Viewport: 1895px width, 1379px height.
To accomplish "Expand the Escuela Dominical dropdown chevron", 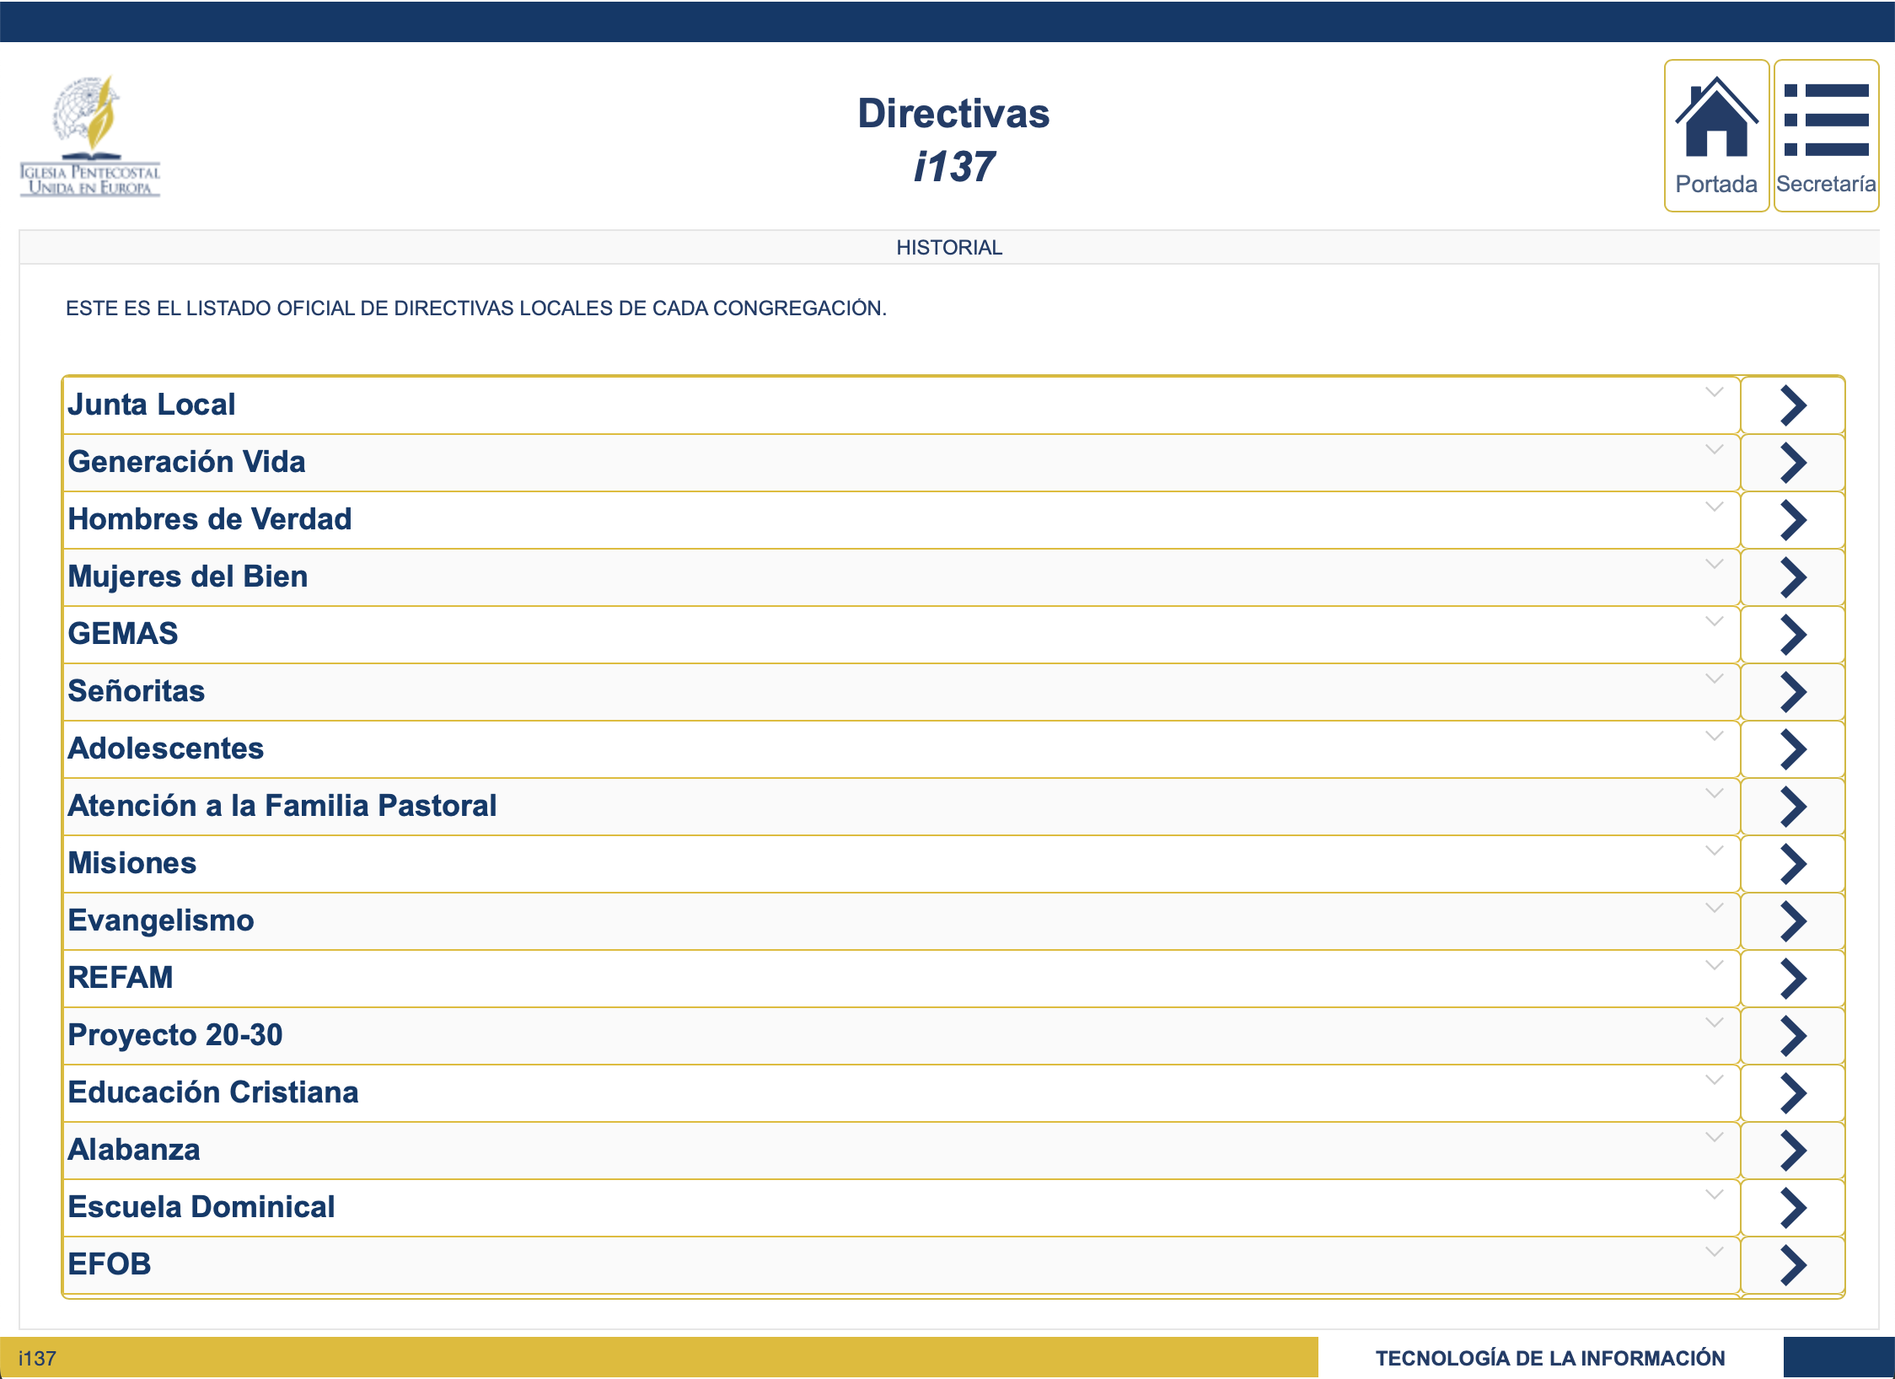I will tap(1714, 1194).
